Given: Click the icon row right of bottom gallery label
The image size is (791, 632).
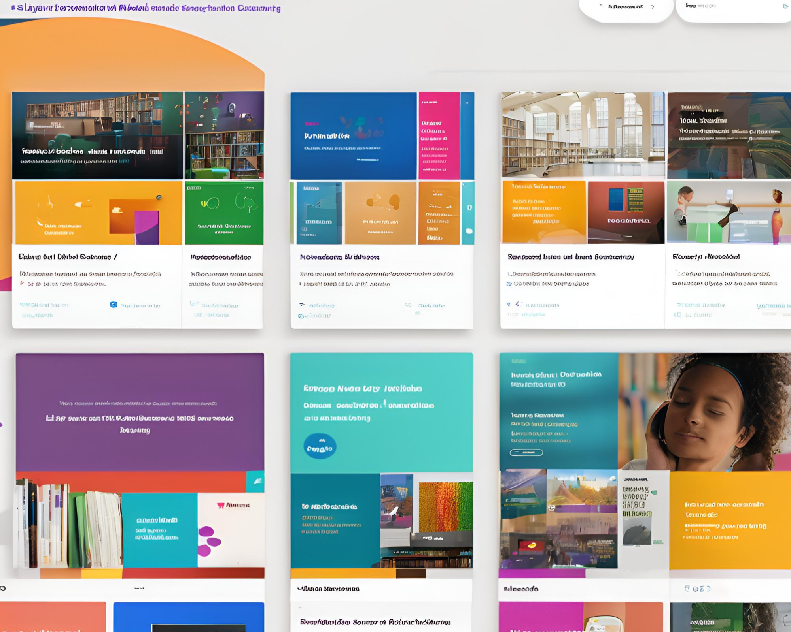Looking at the screenshot, I should pos(698,589).
